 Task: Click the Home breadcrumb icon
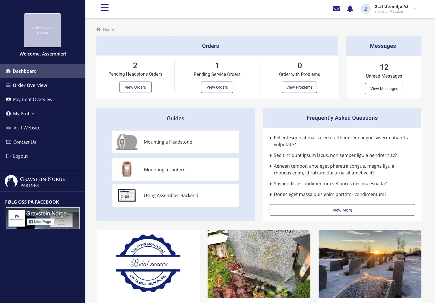99,29
